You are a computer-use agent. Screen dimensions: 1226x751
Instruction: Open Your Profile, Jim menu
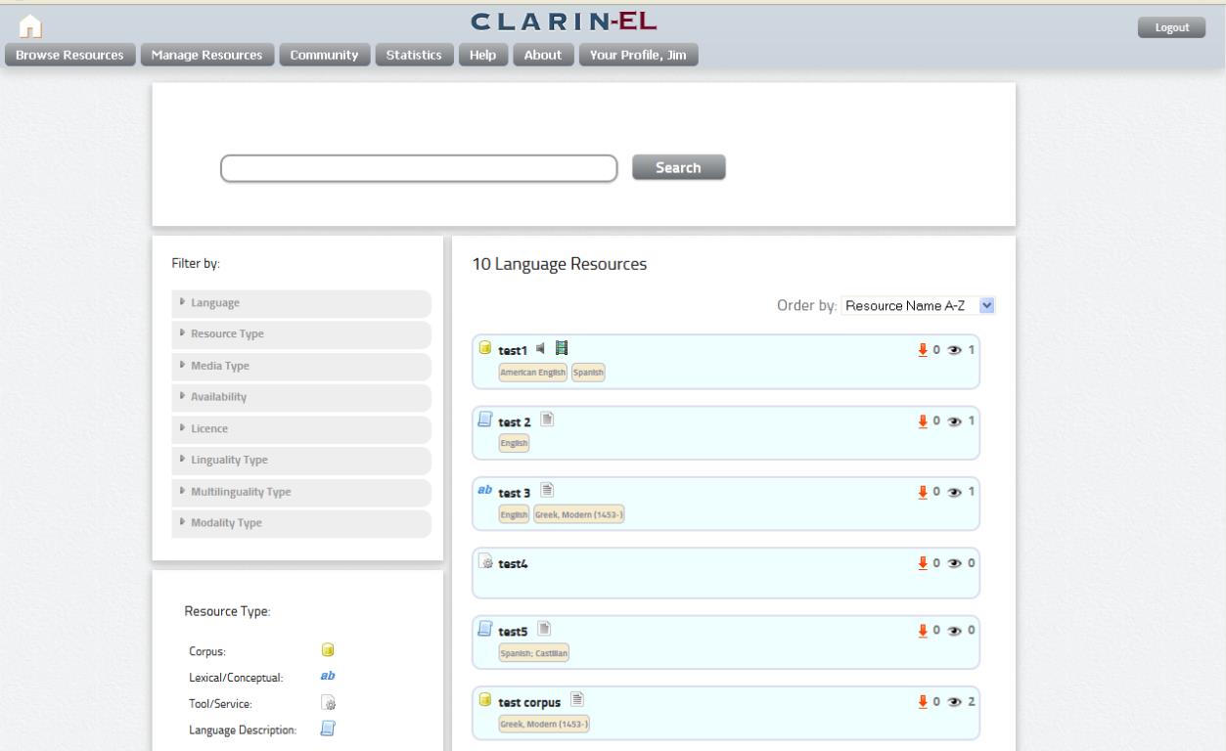(x=638, y=56)
